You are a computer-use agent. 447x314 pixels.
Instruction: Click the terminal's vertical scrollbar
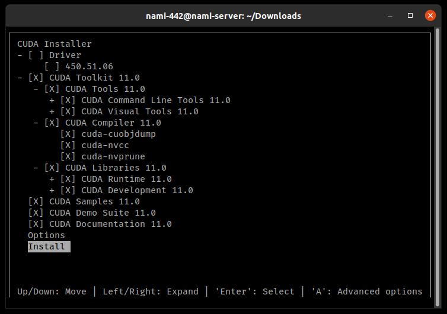pos(438,167)
